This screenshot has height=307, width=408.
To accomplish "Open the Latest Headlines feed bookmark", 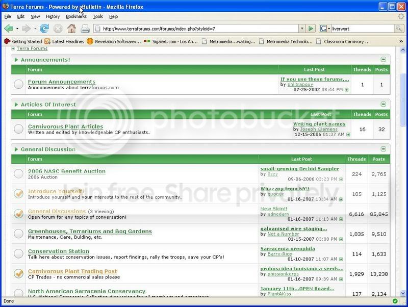I will pos(65,41).
